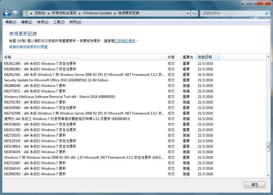Open 疑難排解安裝更新的問題 link

[x=28, y=47]
